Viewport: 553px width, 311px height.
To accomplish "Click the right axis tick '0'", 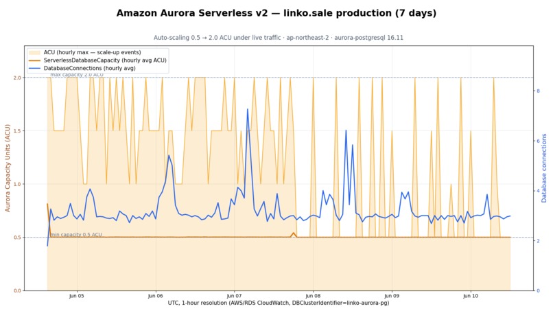I will coord(538,291).
